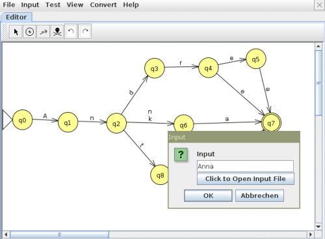The height and width of the screenshot is (239, 325).
Task: Click the Input text field containing Anna
Action: (245, 166)
